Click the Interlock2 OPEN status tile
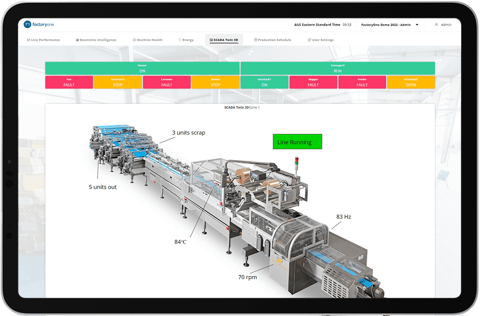 tap(411, 82)
